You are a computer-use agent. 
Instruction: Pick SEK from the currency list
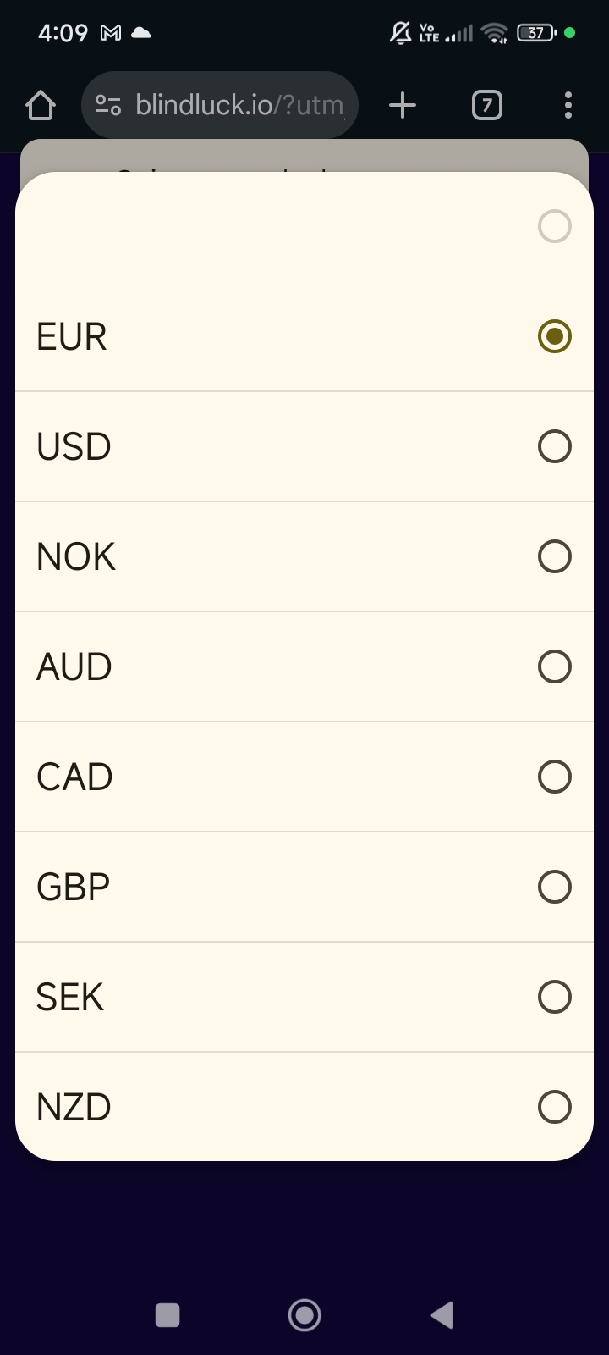pyautogui.click(x=70, y=997)
